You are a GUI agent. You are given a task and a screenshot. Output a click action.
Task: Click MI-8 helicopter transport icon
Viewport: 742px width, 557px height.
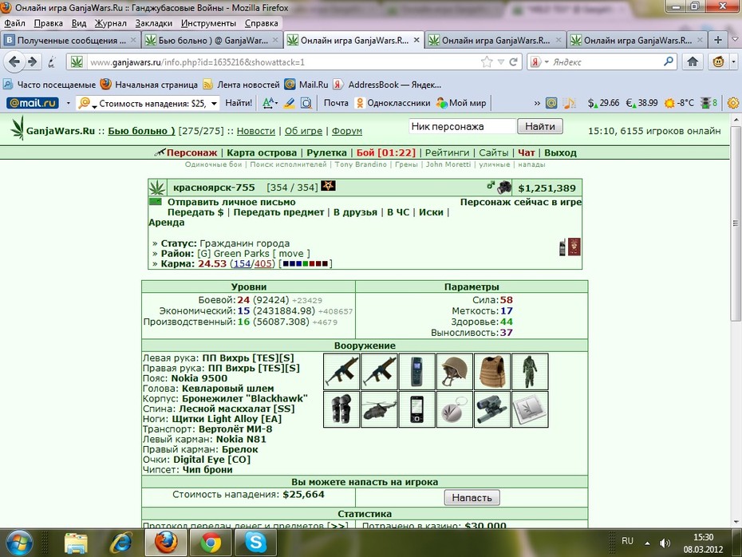point(379,409)
